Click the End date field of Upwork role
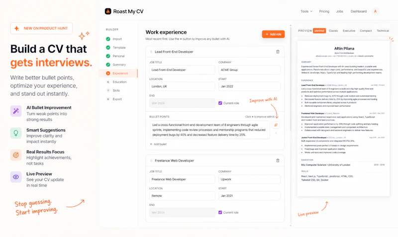The width and height of the screenshot is (398, 237). 182,213
